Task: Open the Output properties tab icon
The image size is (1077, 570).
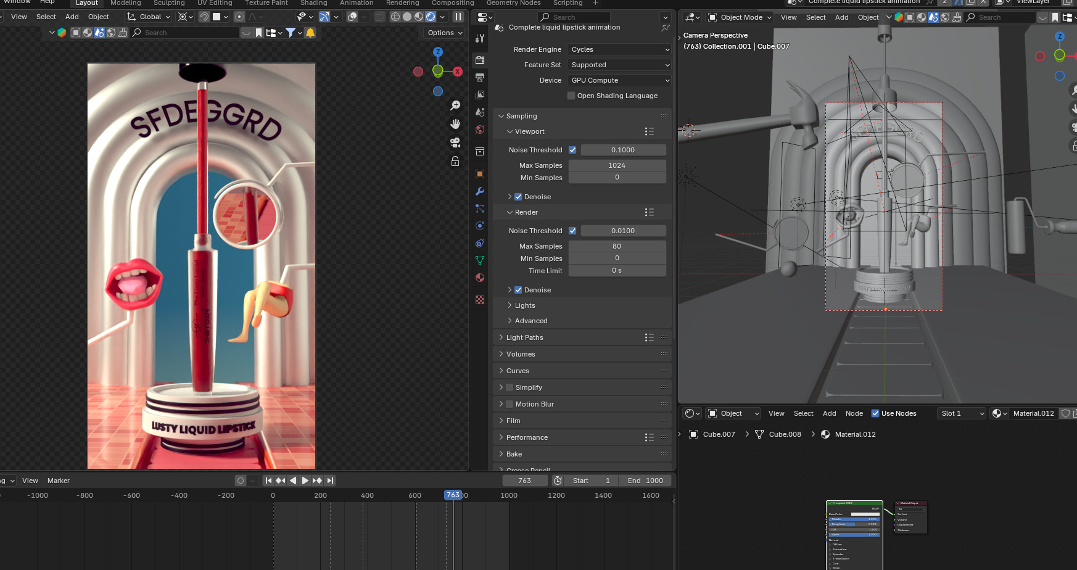Action: point(480,78)
